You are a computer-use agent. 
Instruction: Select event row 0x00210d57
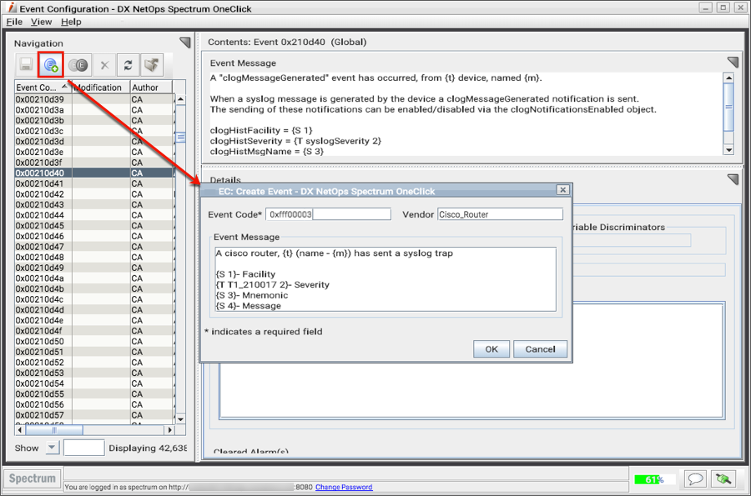pyautogui.click(x=93, y=414)
